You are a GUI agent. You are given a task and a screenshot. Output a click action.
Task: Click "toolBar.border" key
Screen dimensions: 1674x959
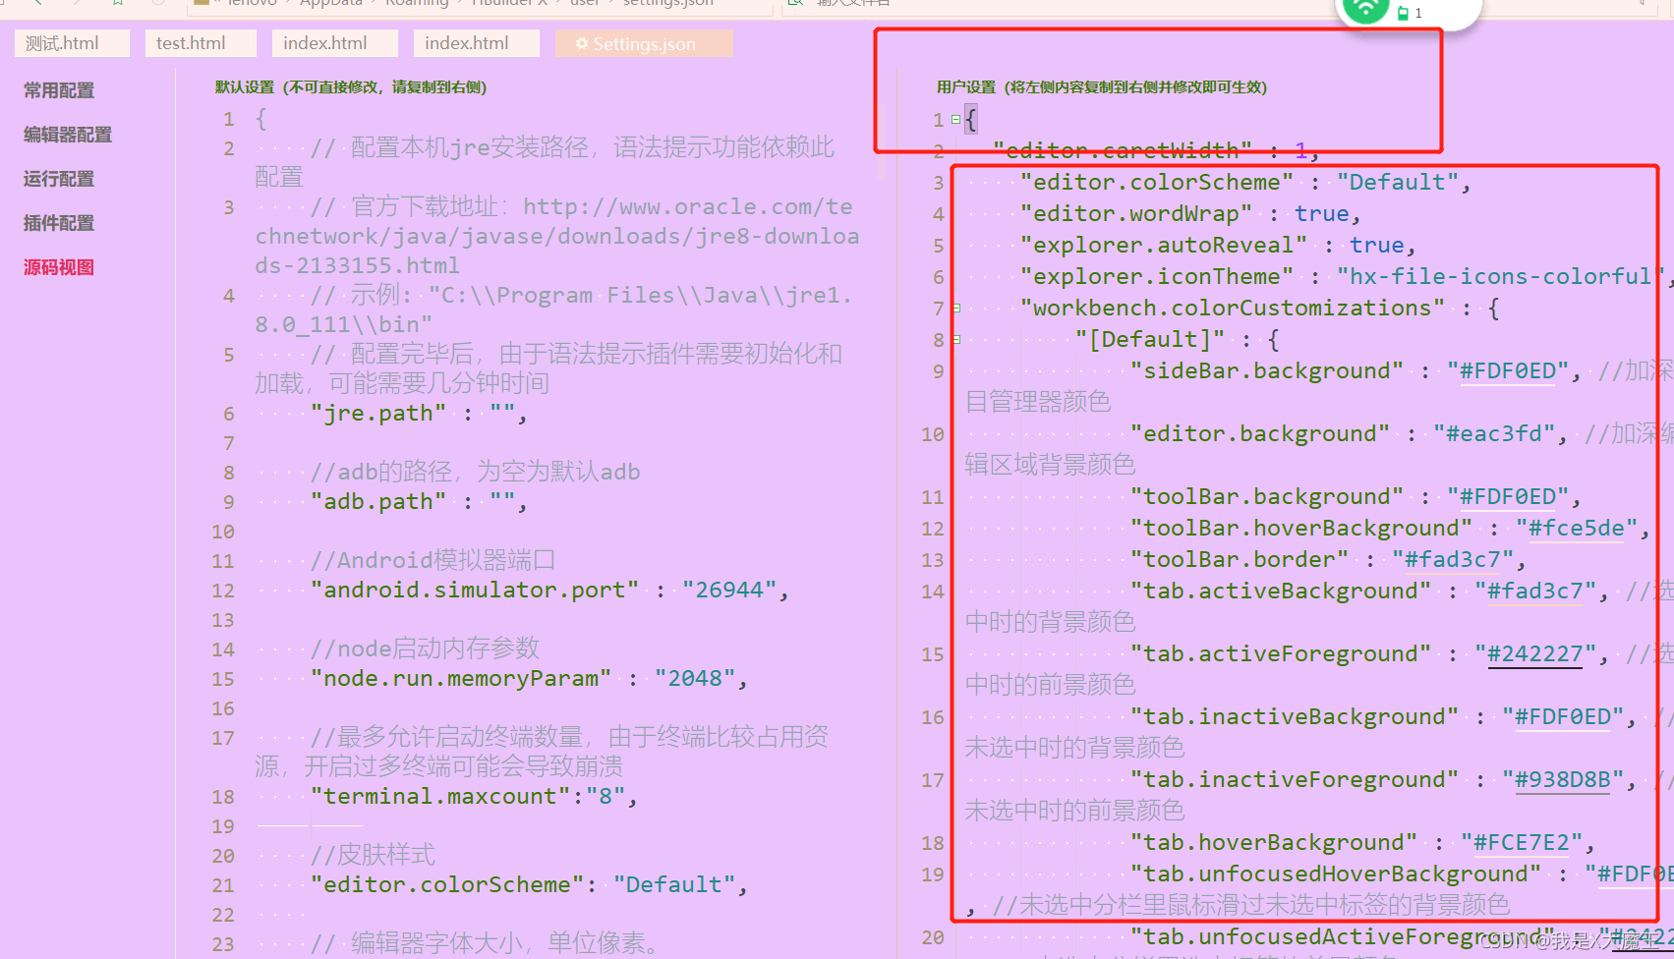(1240, 560)
